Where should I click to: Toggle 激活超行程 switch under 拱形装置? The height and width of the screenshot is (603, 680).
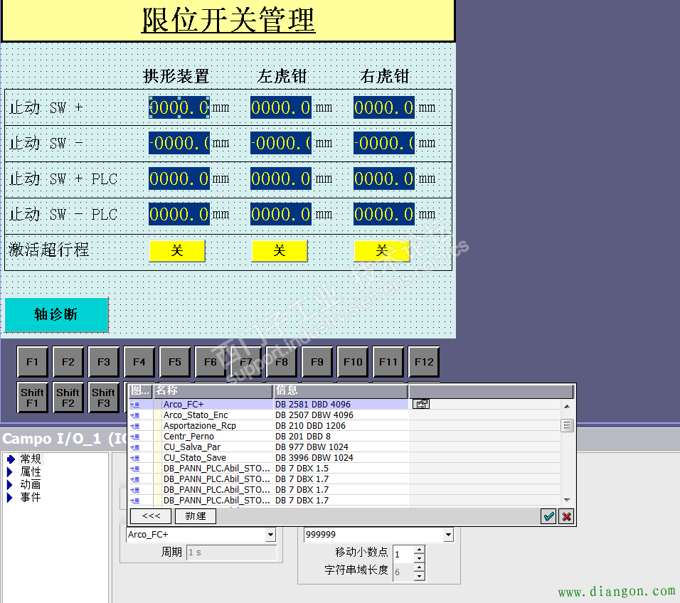coord(177,251)
